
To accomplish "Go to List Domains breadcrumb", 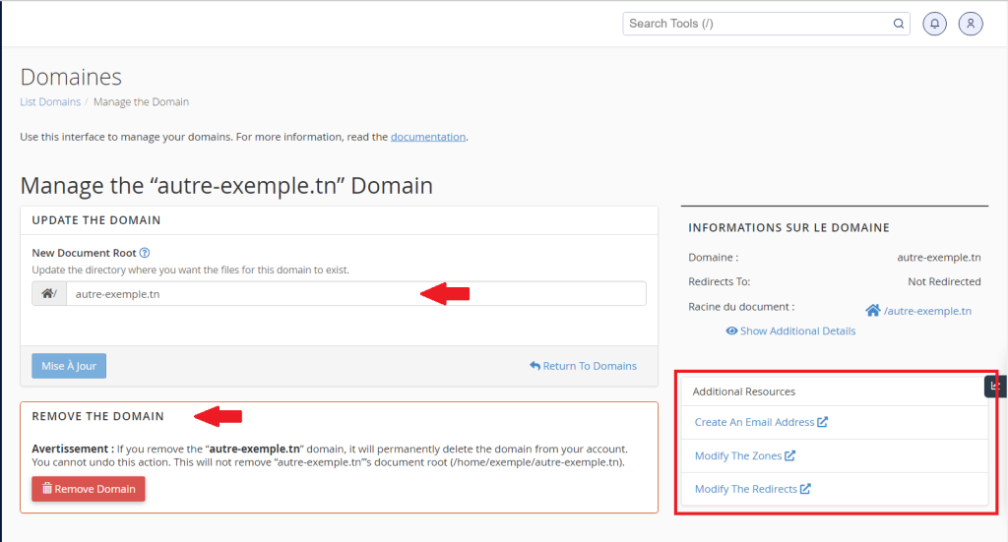I will (50, 102).
